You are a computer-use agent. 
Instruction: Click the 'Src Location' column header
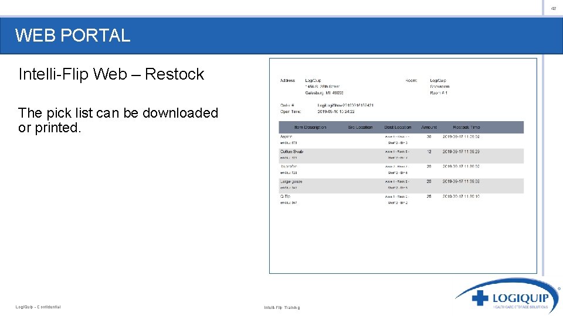point(360,127)
